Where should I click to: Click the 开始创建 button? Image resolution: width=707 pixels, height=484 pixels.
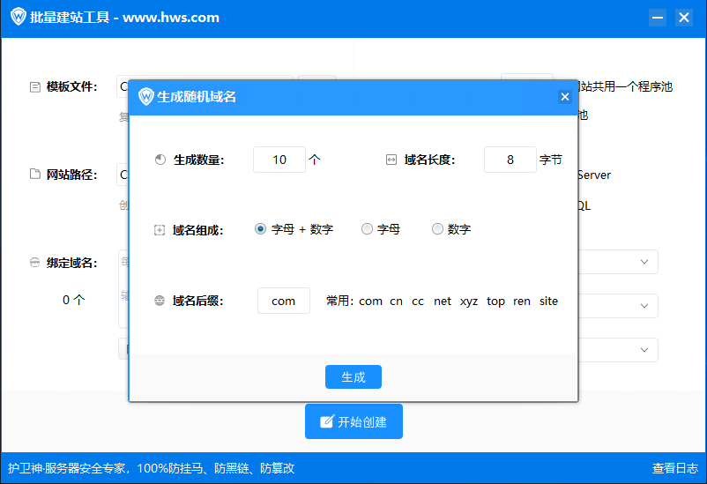click(x=353, y=421)
